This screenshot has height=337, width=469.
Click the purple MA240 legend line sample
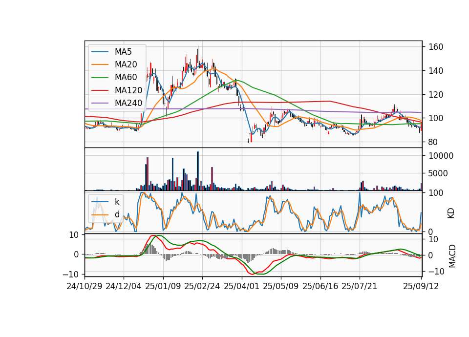(100, 103)
